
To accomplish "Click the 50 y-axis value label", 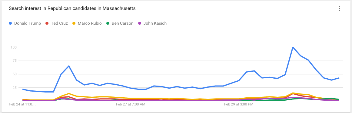I will coord(15,74).
